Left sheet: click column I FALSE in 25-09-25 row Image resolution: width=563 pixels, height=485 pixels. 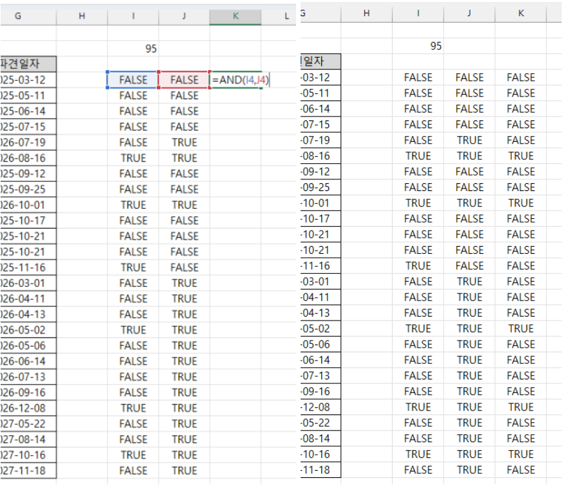click(x=133, y=189)
